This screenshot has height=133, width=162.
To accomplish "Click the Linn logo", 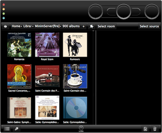I will pyautogui.click(x=81, y=129).
